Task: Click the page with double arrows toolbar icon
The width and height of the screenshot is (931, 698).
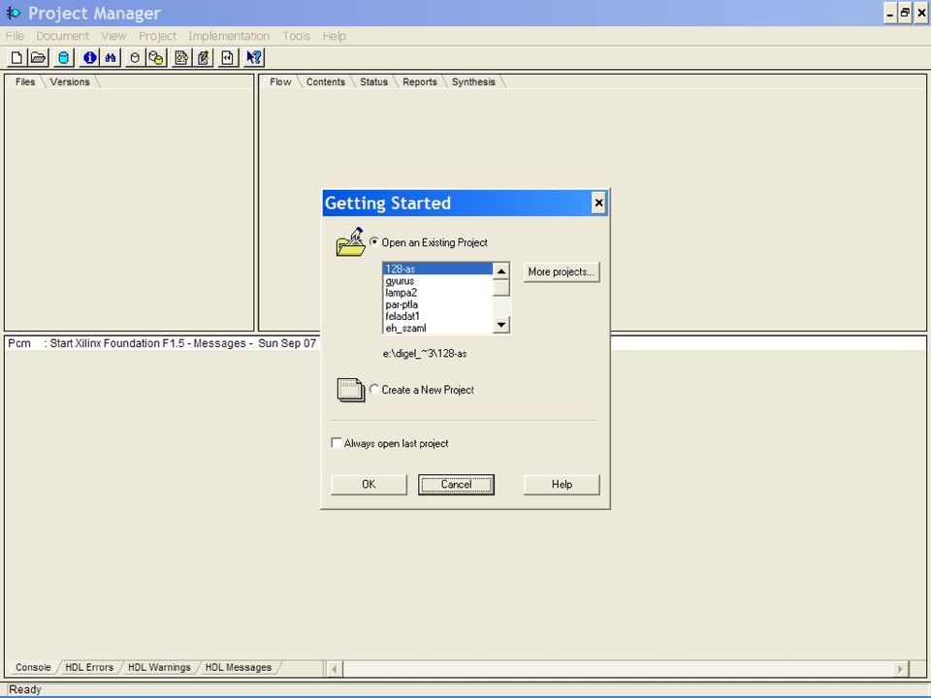Action: coord(228,57)
